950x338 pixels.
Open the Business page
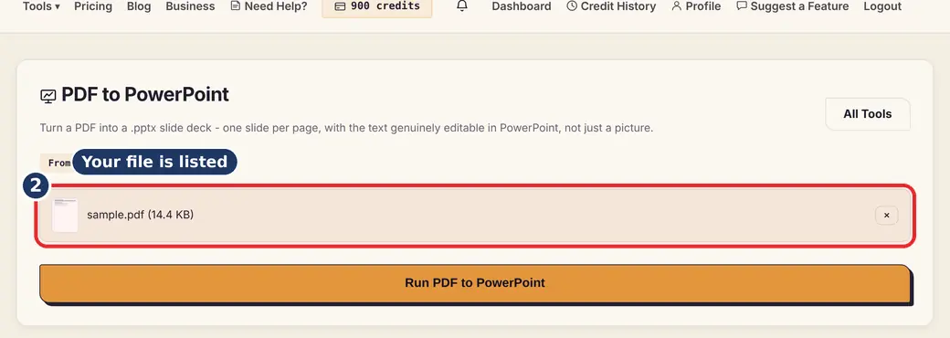pos(190,6)
